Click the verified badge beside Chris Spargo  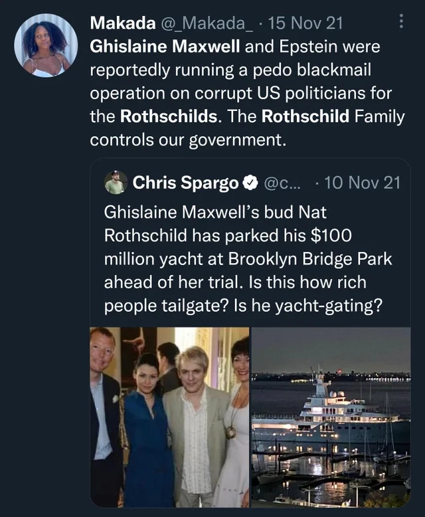coord(250,183)
